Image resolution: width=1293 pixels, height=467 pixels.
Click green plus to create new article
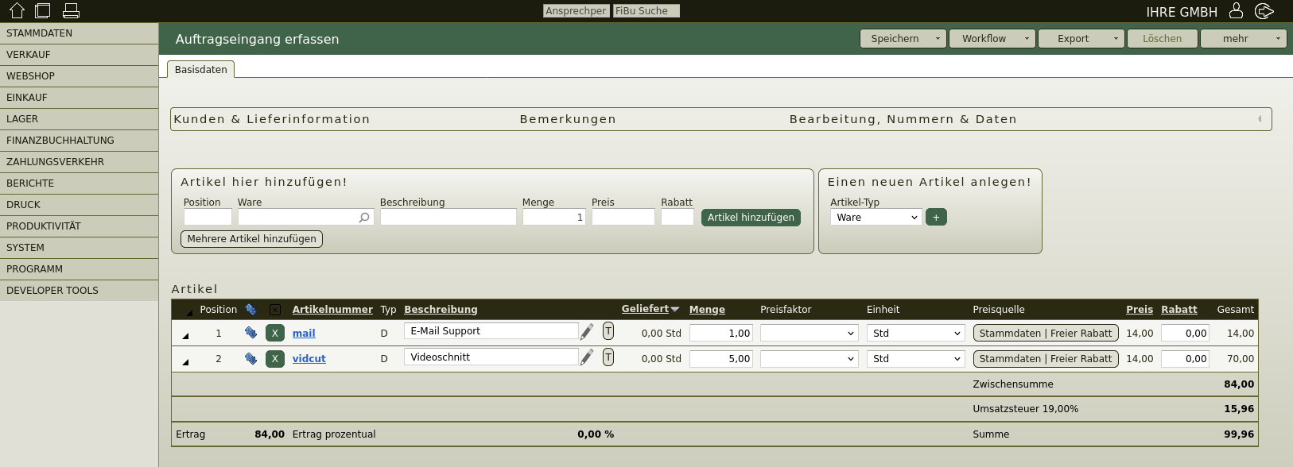tap(936, 217)
